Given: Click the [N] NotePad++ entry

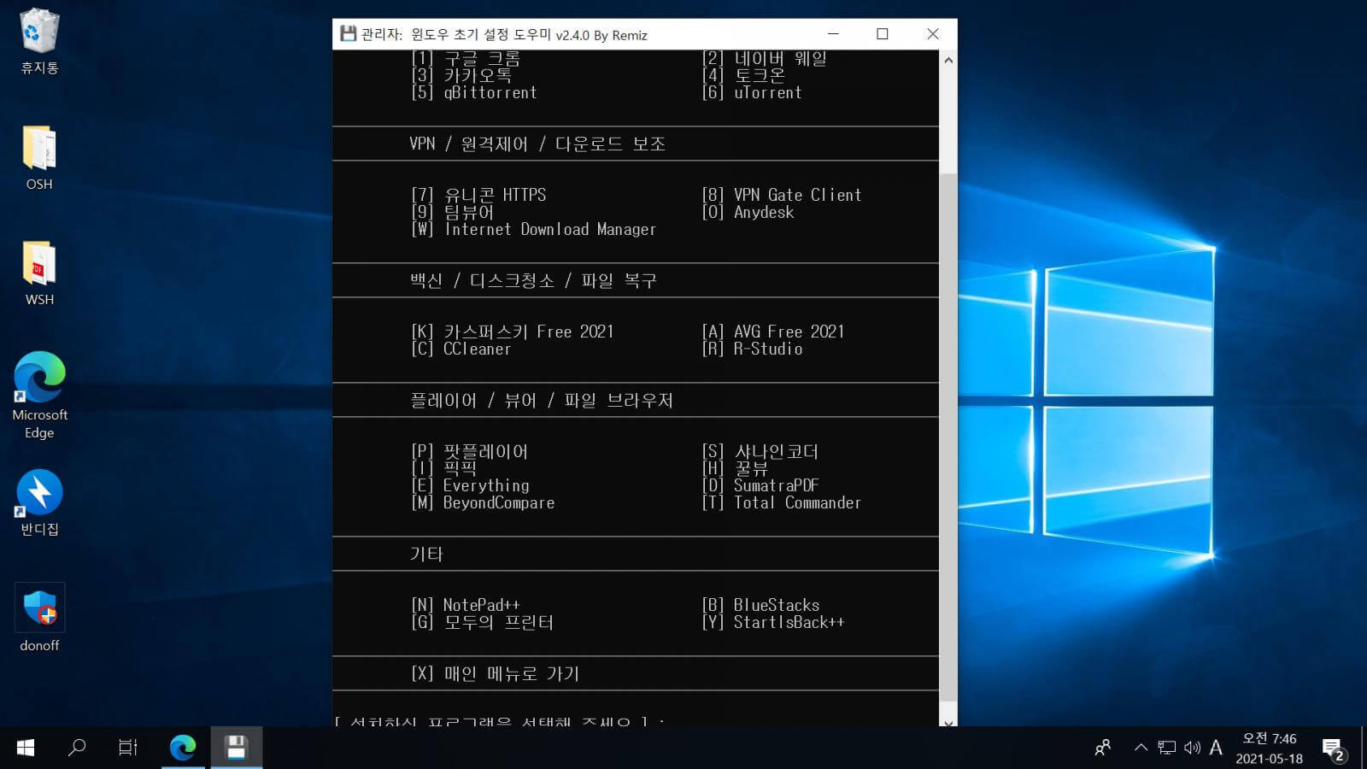Looking at the screenshot, I should (x=466, y=605).
